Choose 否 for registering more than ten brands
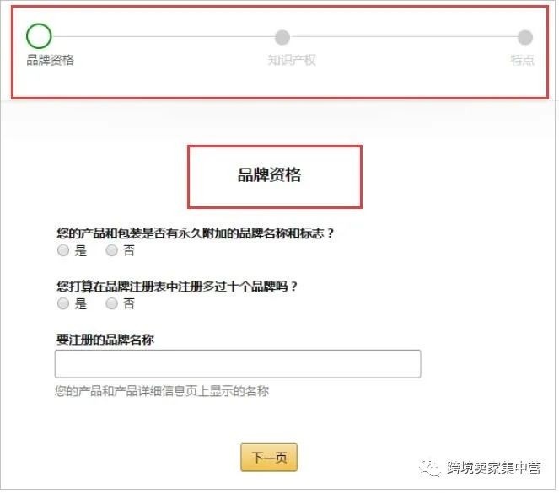559x493 pixels. pyautogui.click(x=111, y=303)
